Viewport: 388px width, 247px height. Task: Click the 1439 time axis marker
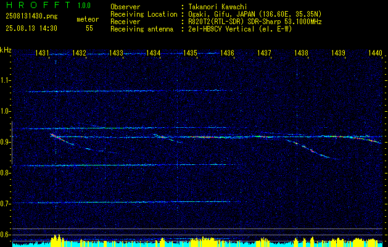tap(338, 53)
